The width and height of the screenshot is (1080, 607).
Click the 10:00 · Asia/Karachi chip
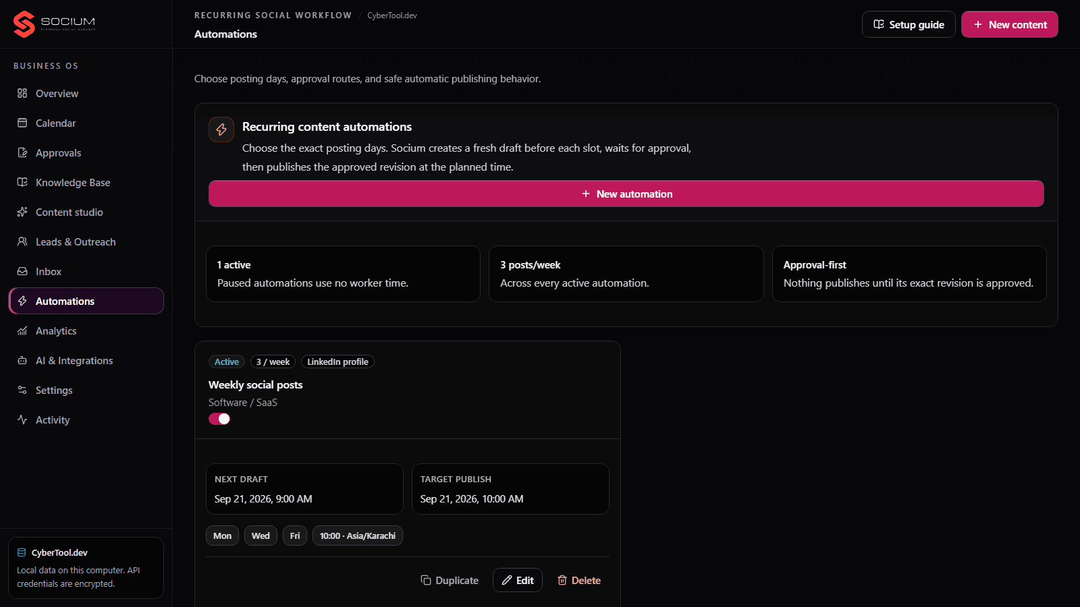click(358, 536)
